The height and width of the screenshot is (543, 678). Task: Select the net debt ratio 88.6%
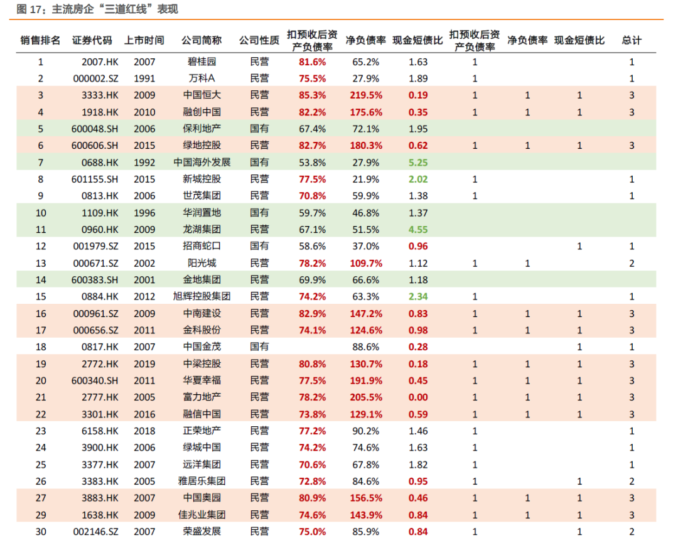[x=366, y=347]
